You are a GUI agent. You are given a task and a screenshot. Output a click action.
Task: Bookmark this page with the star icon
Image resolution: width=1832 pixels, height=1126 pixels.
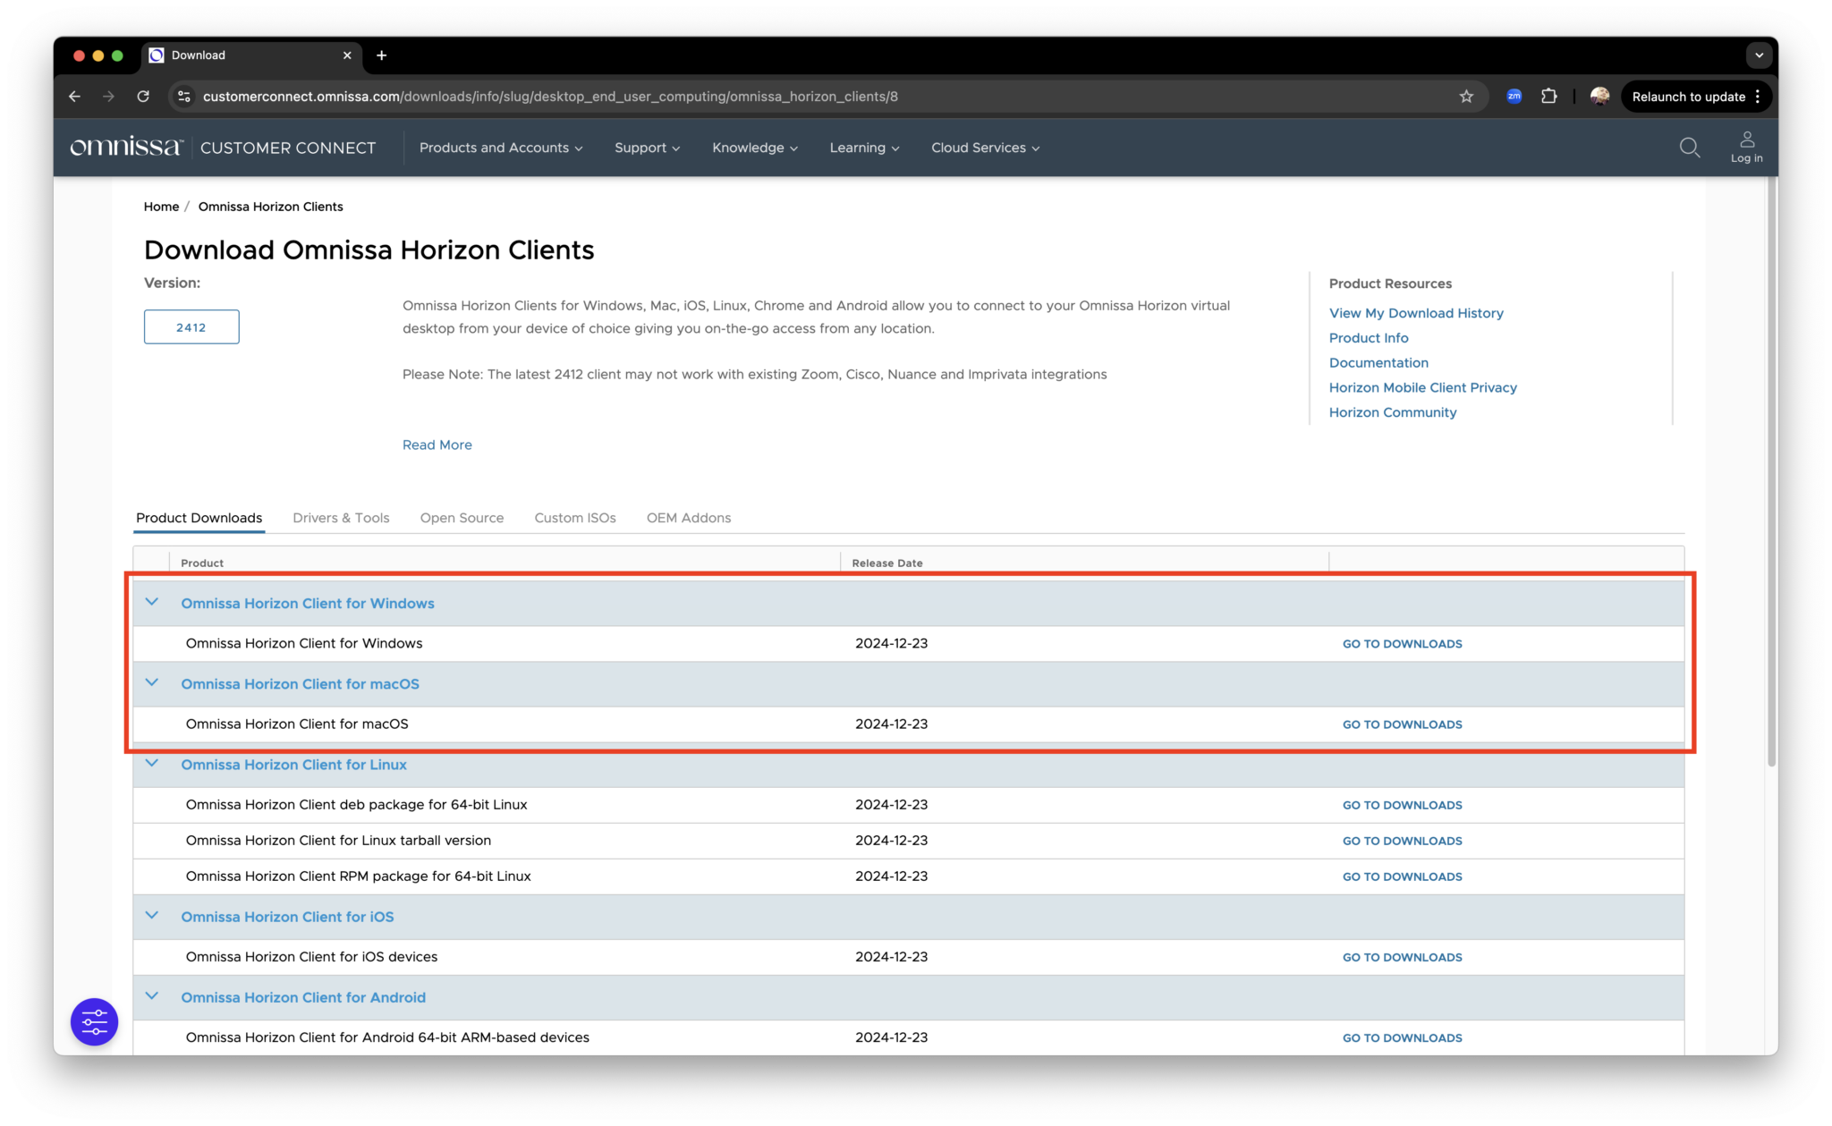[1466, 96]
